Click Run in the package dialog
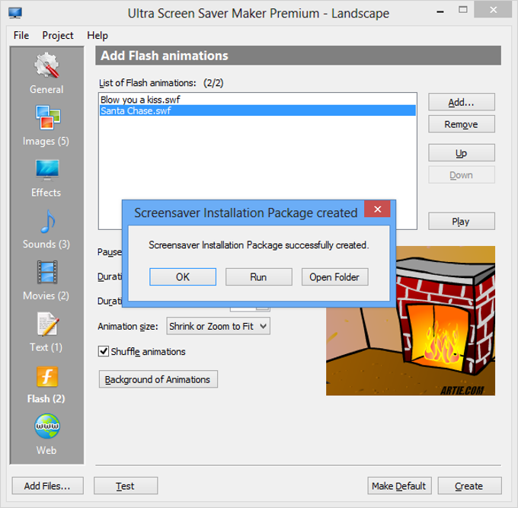Image resolution: width=518 pixels, height=508 pixels. (259, 276)
